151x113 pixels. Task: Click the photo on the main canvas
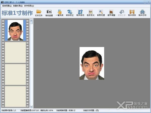(92, 63)
